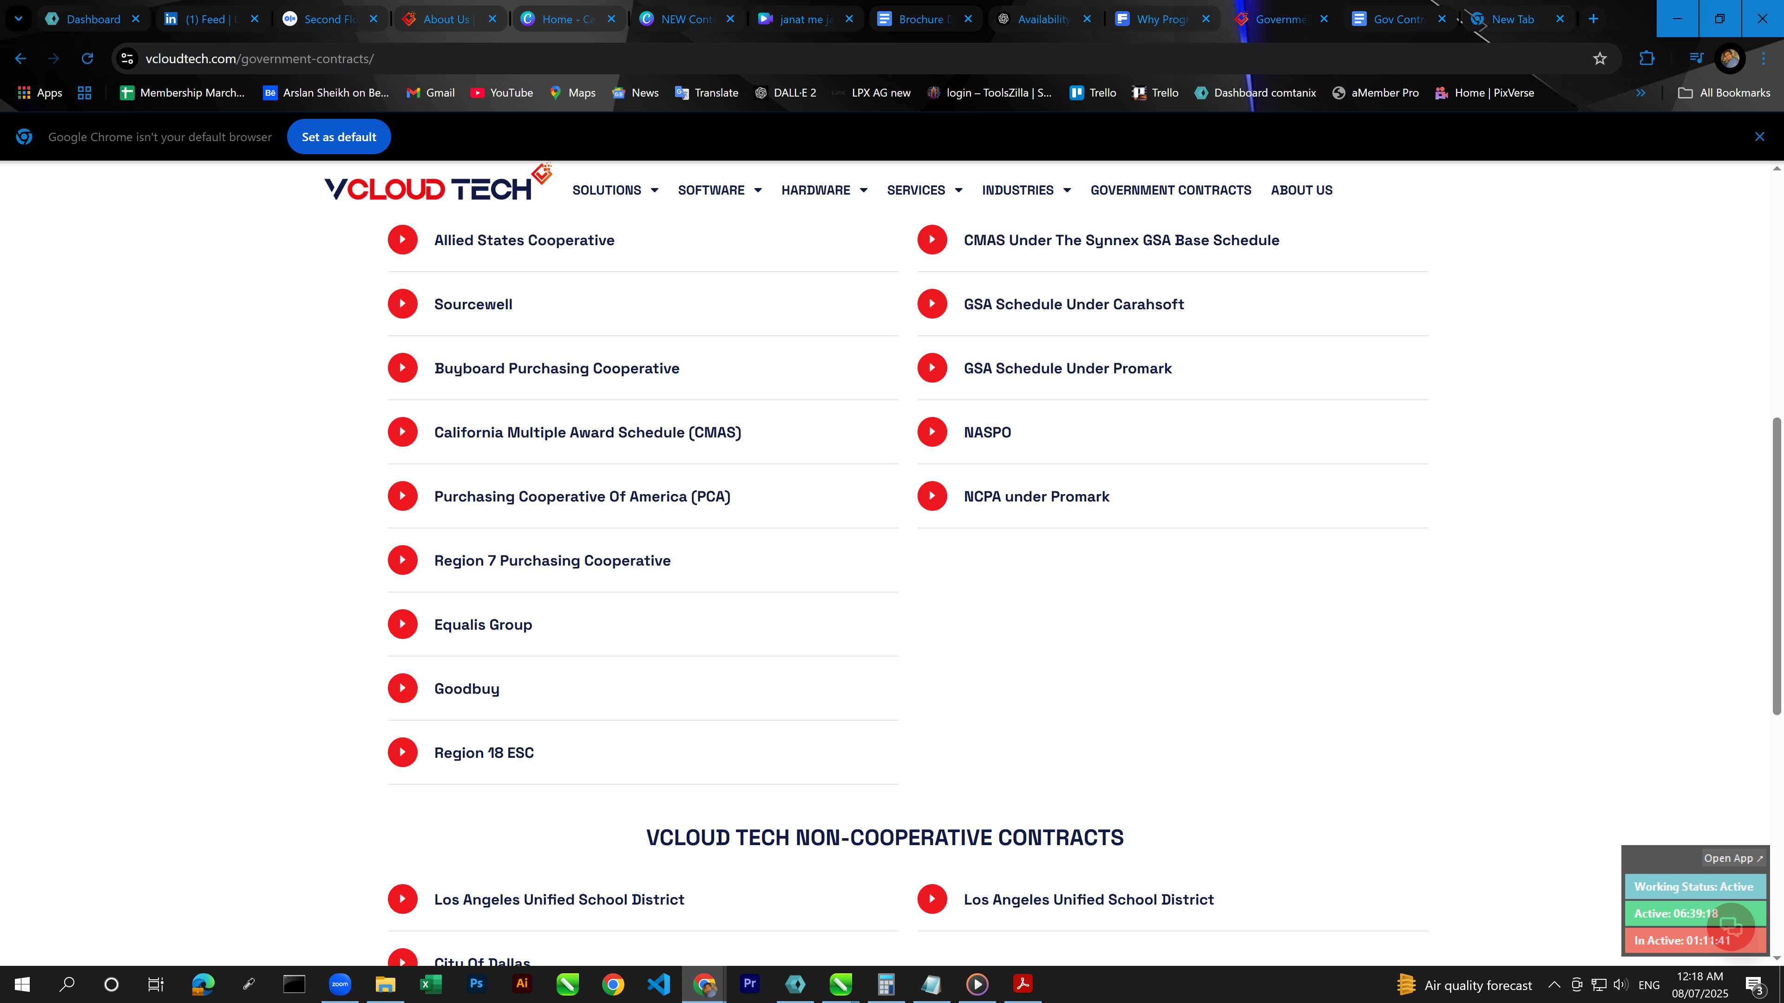Set Chrome as default browser
This screenshot has height=1003, width=1784.
(339, 137)
